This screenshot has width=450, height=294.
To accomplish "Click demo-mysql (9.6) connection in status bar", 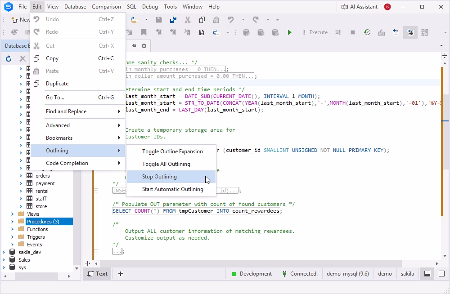I will (x=348, y=274).
